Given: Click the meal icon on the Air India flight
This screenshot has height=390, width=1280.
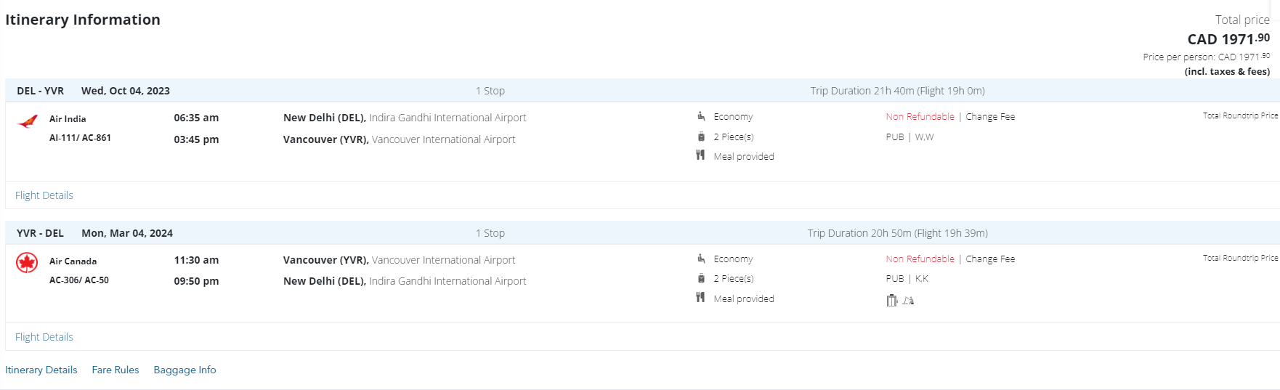Looking at the screenshot, I should point(700,155).
